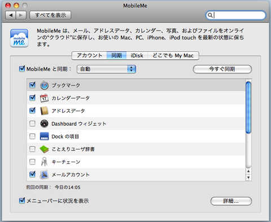The height and width of the screenshot is (222, 271).
Task: Select the ブックマーク row text
Action: point(66,85)
